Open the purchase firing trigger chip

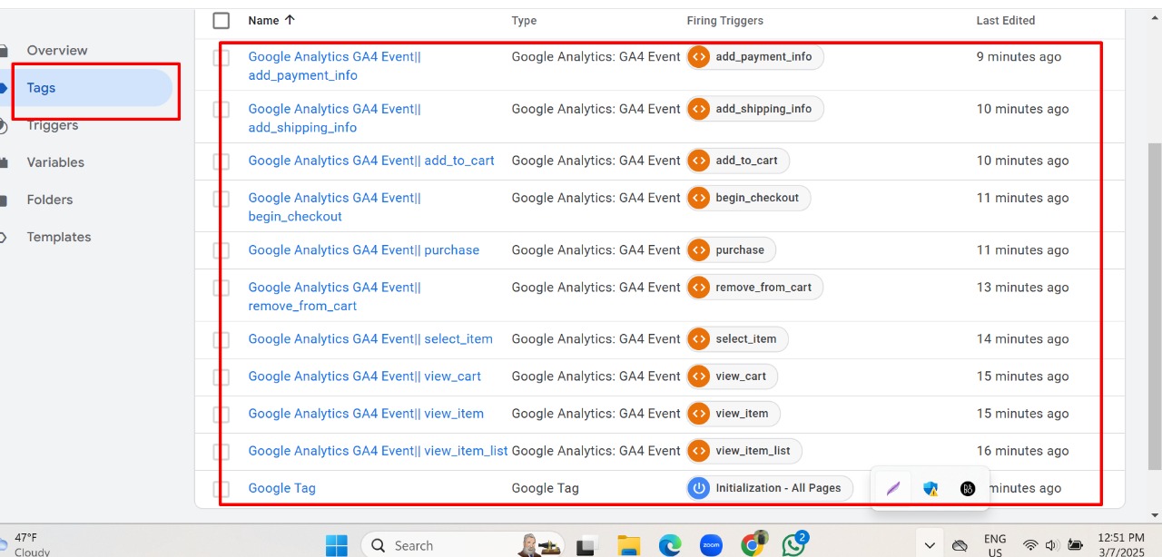[731, 249]
